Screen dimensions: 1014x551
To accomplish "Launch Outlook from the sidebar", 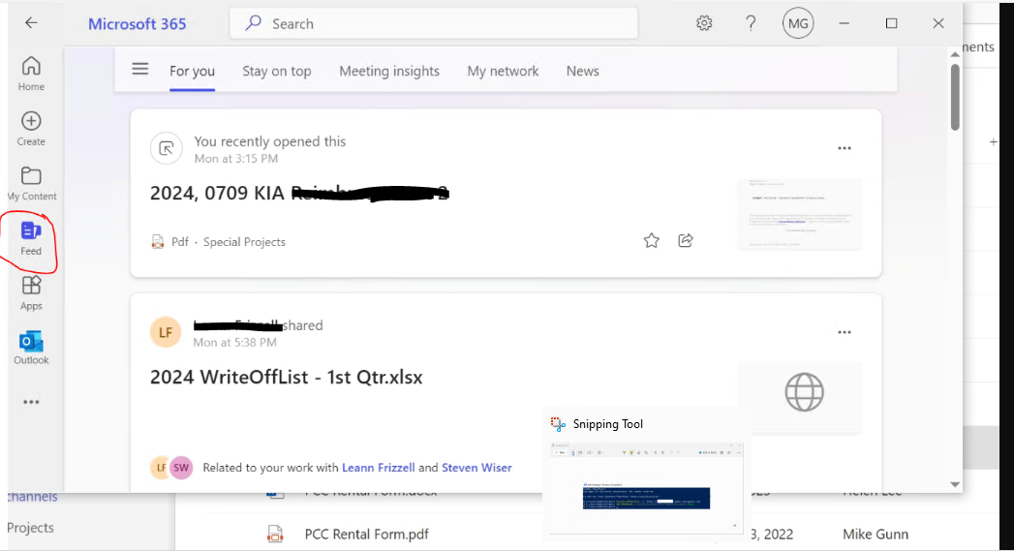I will coord(31,348).
